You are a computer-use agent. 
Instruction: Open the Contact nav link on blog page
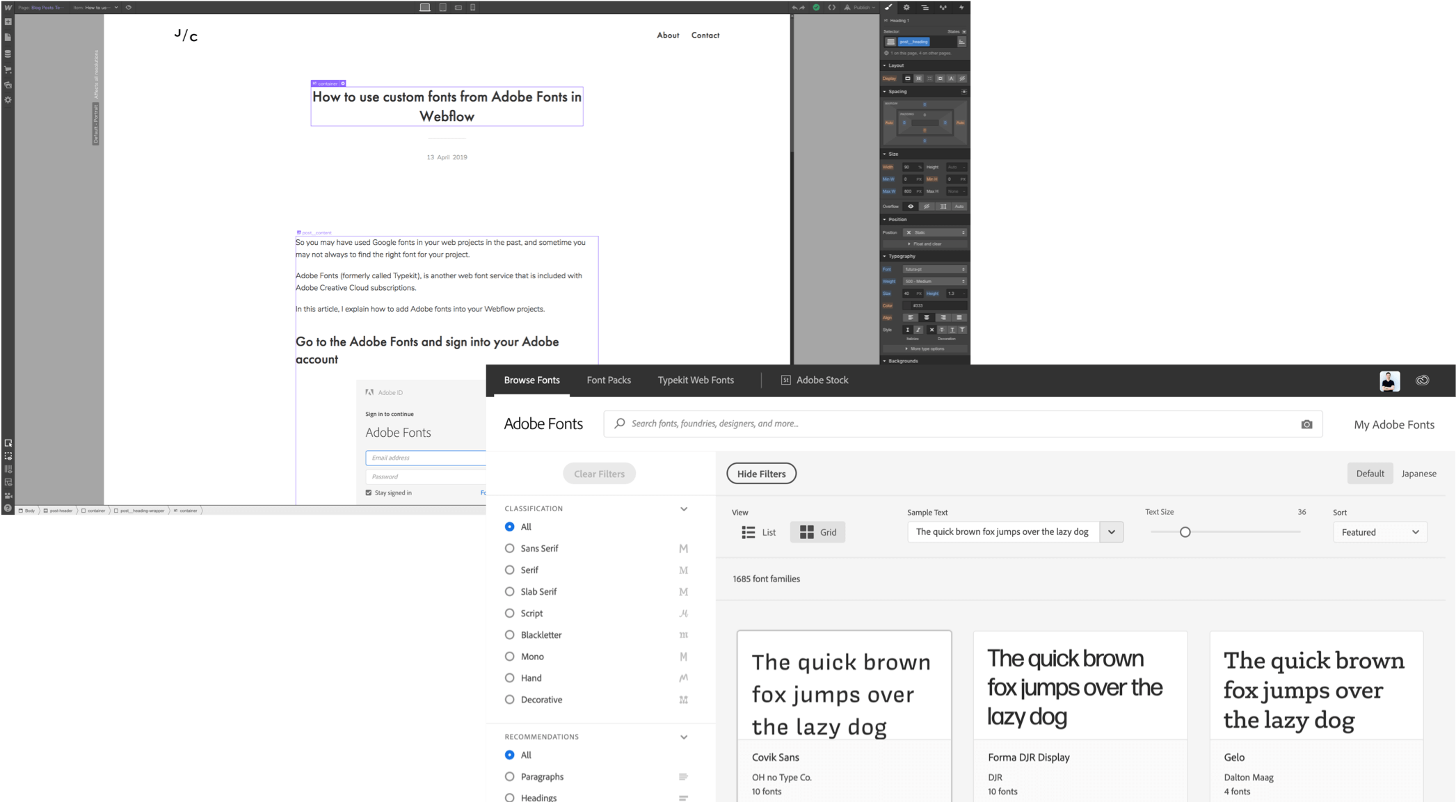(x=705, y=35)
